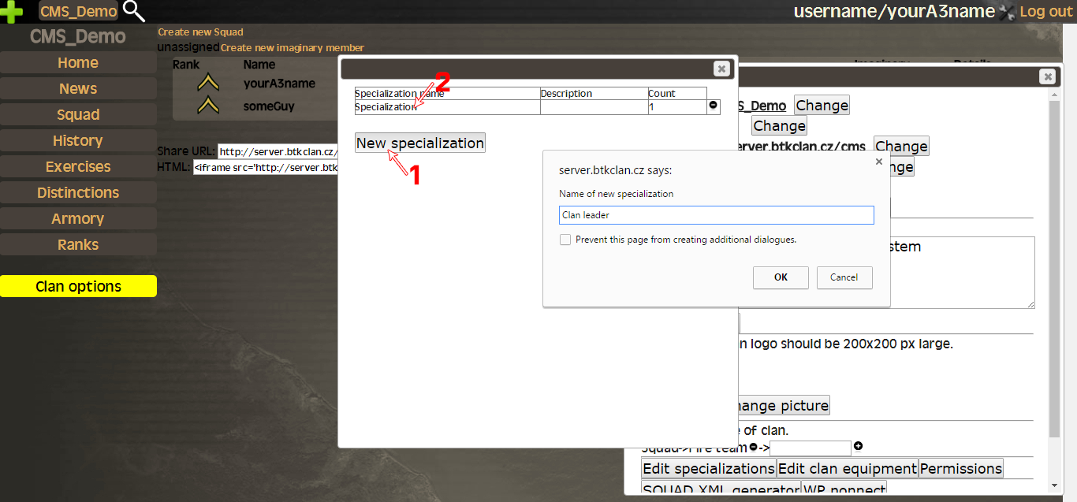Click plus icon beside squad level field
Image resolution: width=1077 pixels, height=502 pixels.
(859, 447)
